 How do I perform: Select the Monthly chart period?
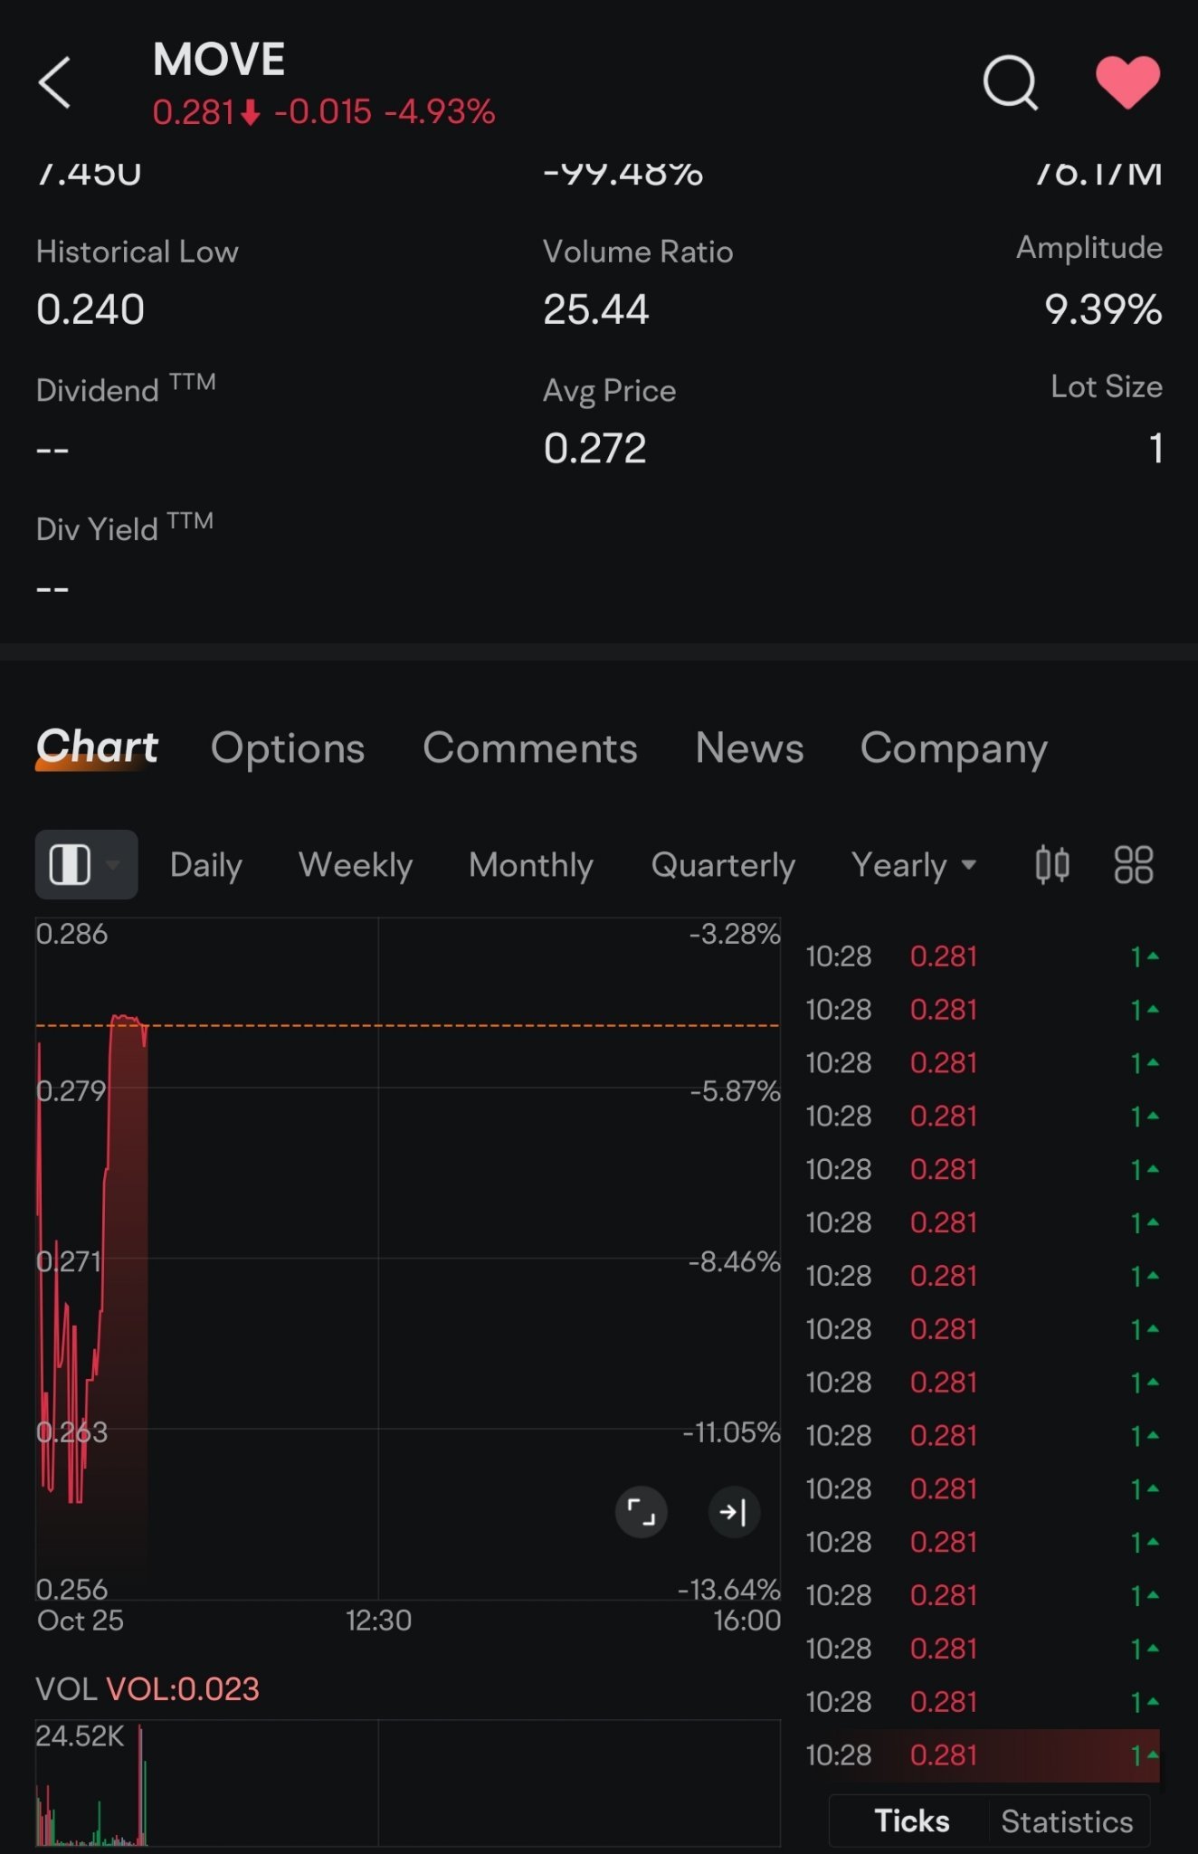[531, 865]
